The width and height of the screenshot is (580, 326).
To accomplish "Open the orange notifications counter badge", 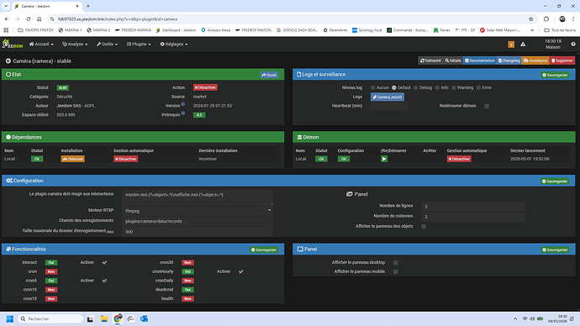I will point(511,45).
